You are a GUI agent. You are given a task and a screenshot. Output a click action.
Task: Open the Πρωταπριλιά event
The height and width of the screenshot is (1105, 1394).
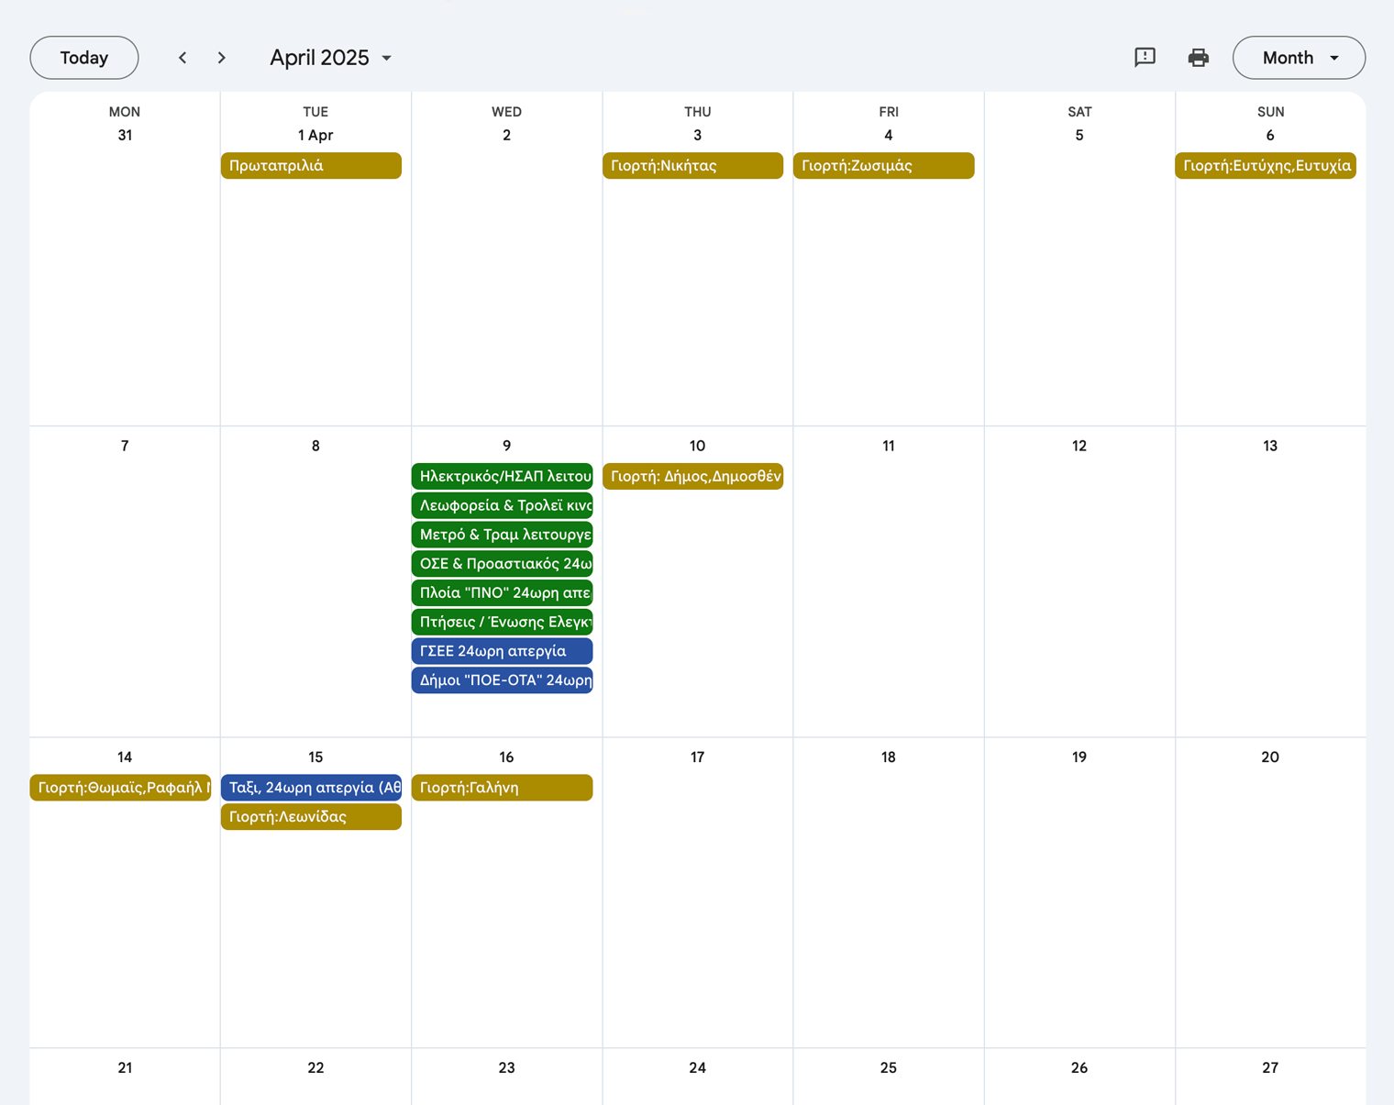point(311,166)
